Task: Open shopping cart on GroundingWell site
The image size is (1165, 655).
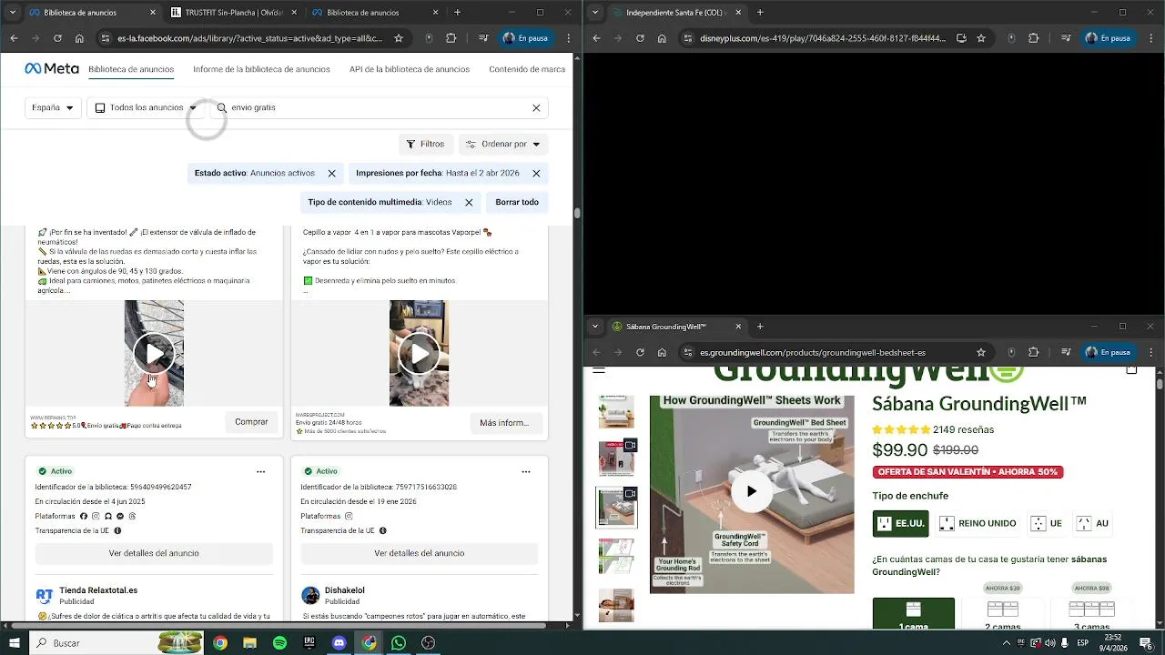Action: pos(1131,369)
